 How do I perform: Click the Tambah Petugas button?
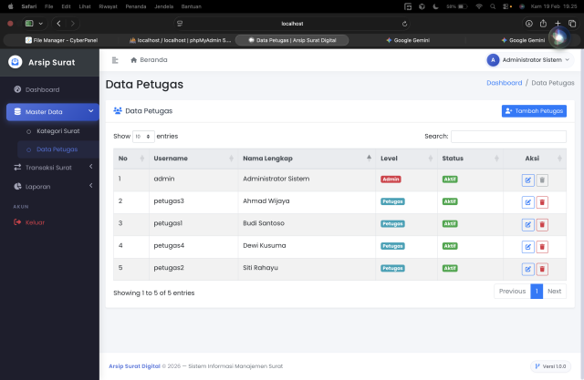(x=534, y=111)
